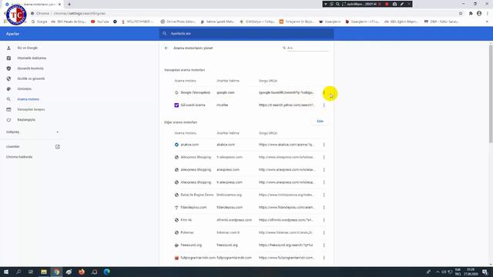Select the Film 46 search engine entry
The width and height of the screenshot is (493, 277).
(186, 220)
